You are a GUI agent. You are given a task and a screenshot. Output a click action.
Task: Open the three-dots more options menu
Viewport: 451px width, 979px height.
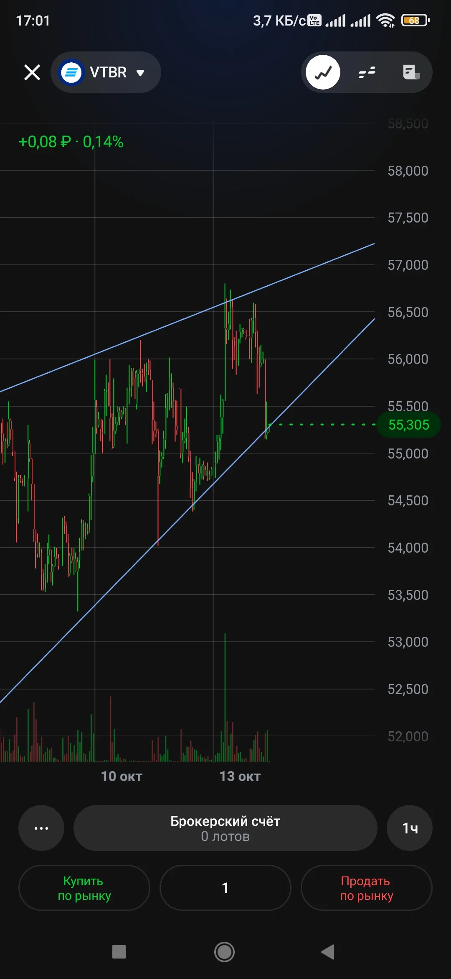[x=41, y=828]
